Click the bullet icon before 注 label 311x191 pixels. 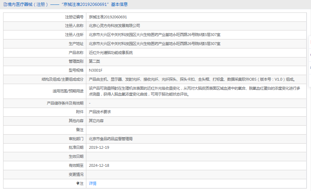click(78, 183)
